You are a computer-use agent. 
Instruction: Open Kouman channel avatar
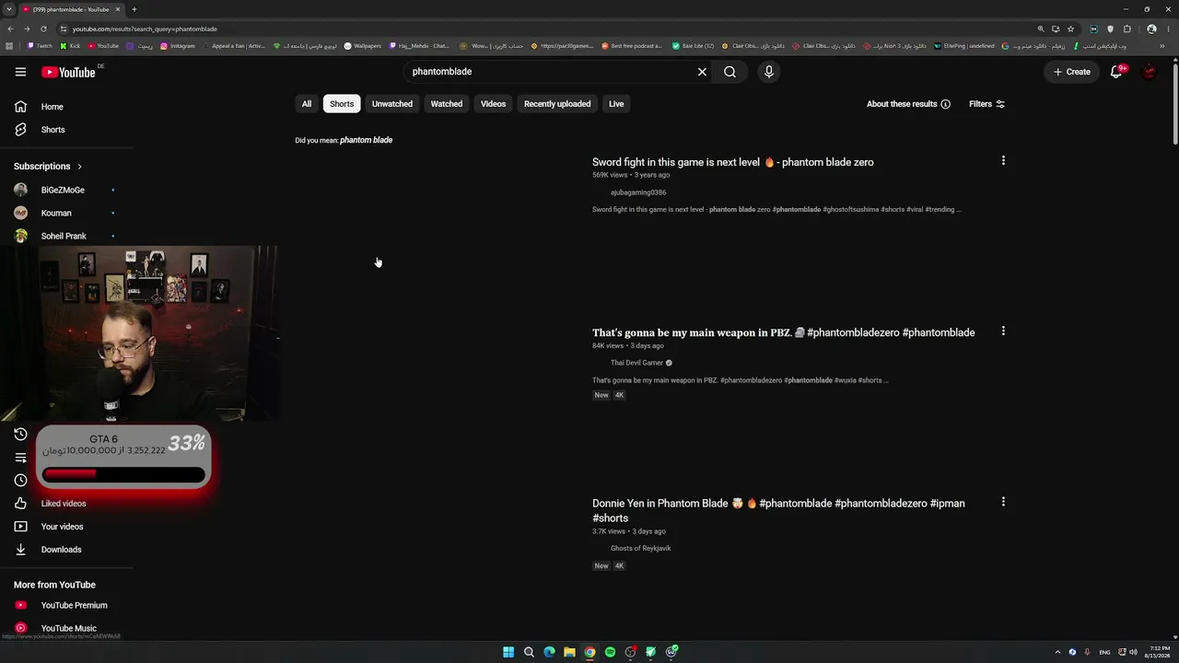[x=20, y=213]
